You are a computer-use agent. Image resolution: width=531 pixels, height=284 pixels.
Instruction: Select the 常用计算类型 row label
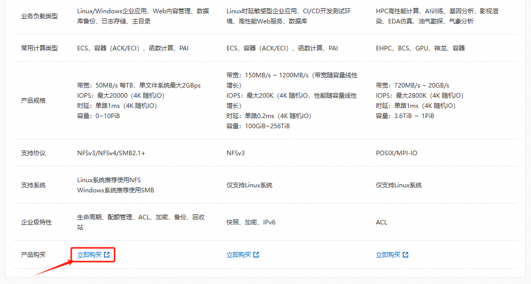[39, 48]
